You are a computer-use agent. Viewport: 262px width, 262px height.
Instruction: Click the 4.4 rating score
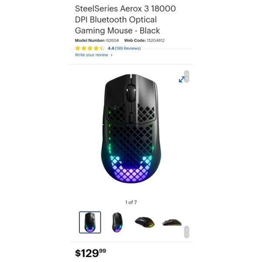click(110, 48)
